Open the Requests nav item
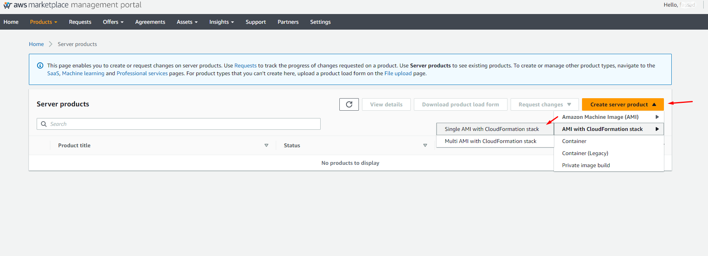The height and width of the screenshot is (256, 708). (80, 22)
